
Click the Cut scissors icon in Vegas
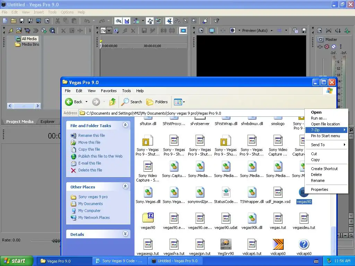pyautogui.click(x=58, y=21)
